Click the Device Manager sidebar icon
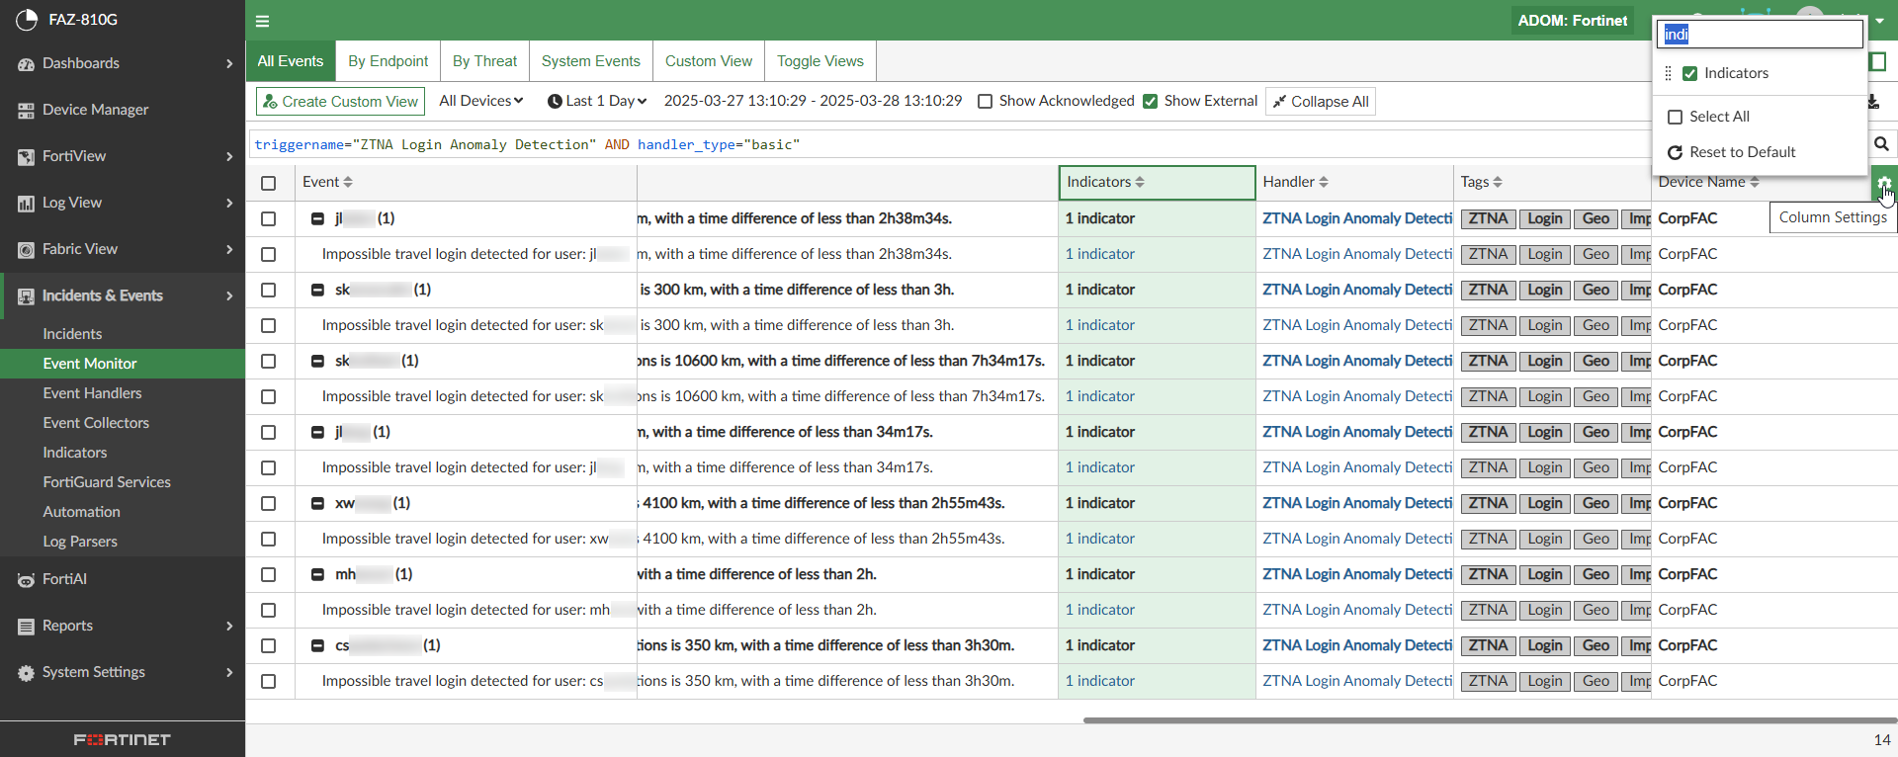This screenshot has width=1898, height=757. [26, 111]
